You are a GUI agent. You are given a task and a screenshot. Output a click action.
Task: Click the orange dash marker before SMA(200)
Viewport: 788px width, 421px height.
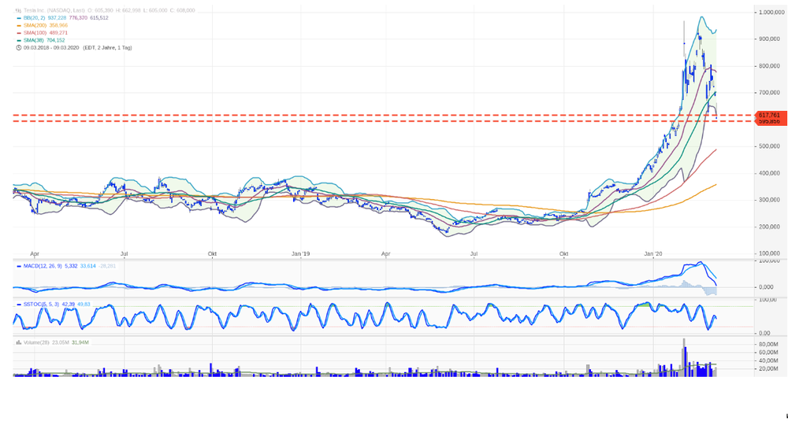tap(19, 25)
